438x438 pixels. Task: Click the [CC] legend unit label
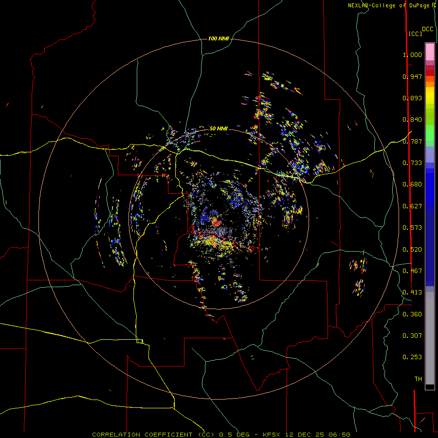[x=415, y=34]
